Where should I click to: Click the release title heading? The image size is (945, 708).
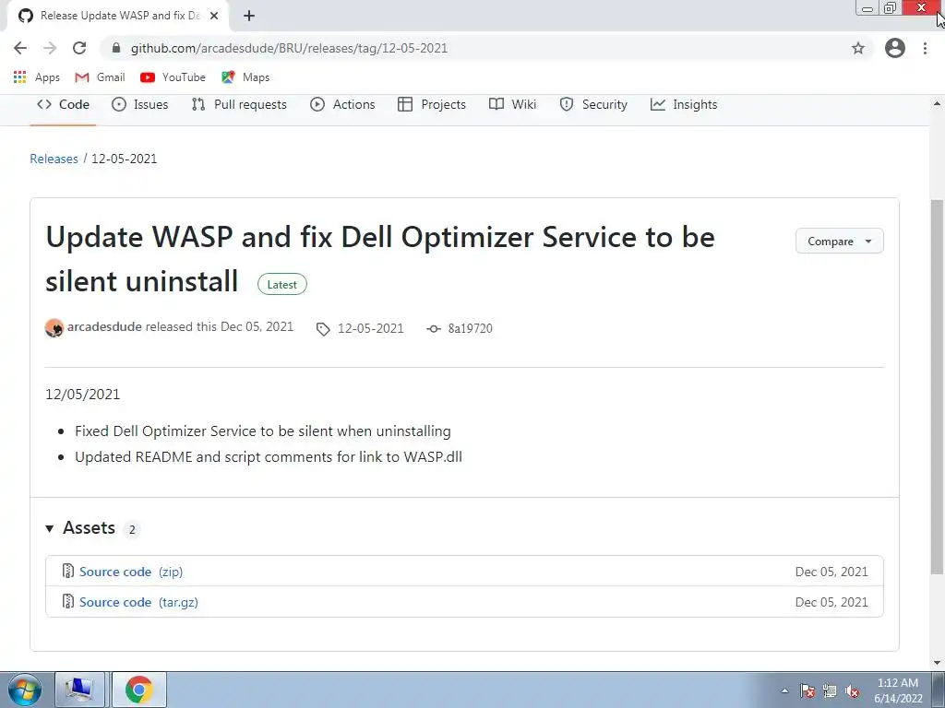coord(380,259)
